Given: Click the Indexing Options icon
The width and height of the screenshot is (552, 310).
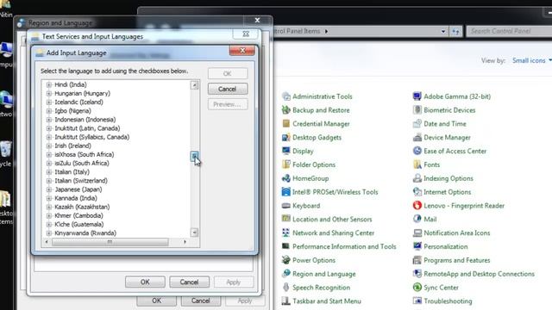Looking at the screenshot, I should (x=417, y=178).
